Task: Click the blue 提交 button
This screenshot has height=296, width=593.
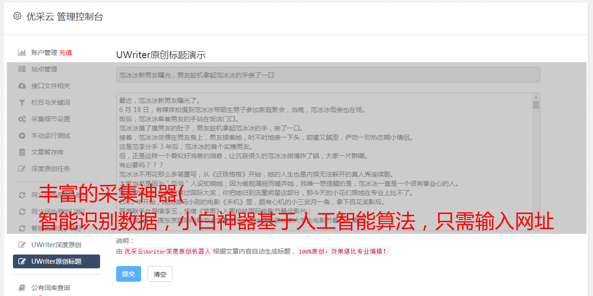Action: 128,274
